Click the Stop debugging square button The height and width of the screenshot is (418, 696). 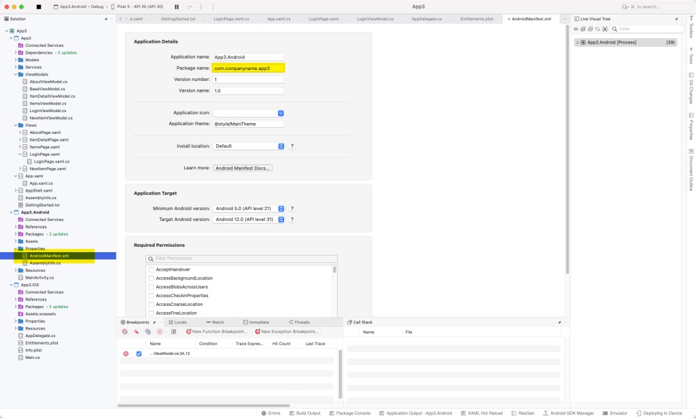pos(39,6)
